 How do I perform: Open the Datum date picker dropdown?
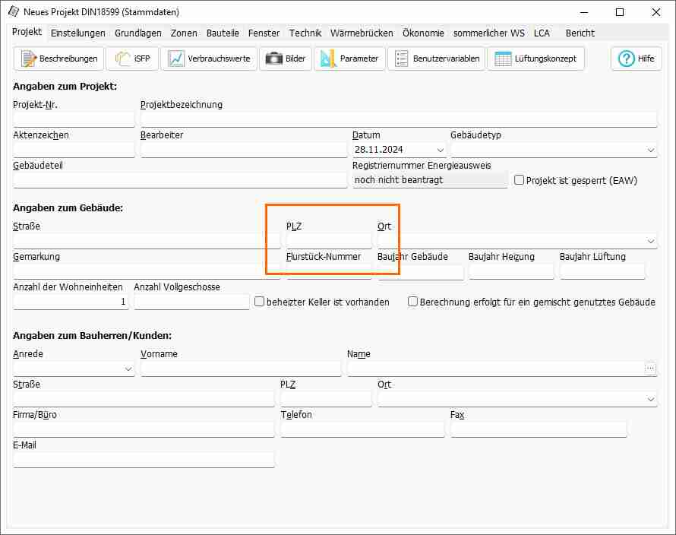tap(440, 150)
